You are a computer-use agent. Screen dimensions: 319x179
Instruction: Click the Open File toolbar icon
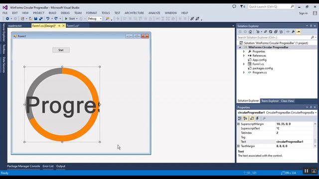(30, 19)
